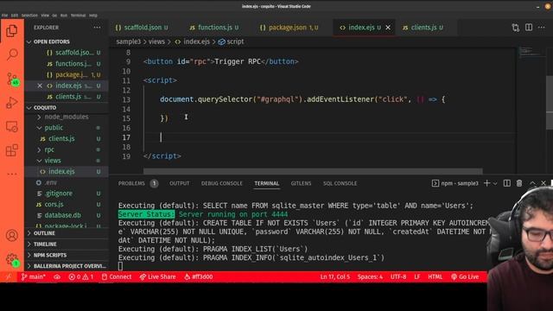Go to line via Ln 17, Col 5
This screenshot has height=311, width=553.
335,276
